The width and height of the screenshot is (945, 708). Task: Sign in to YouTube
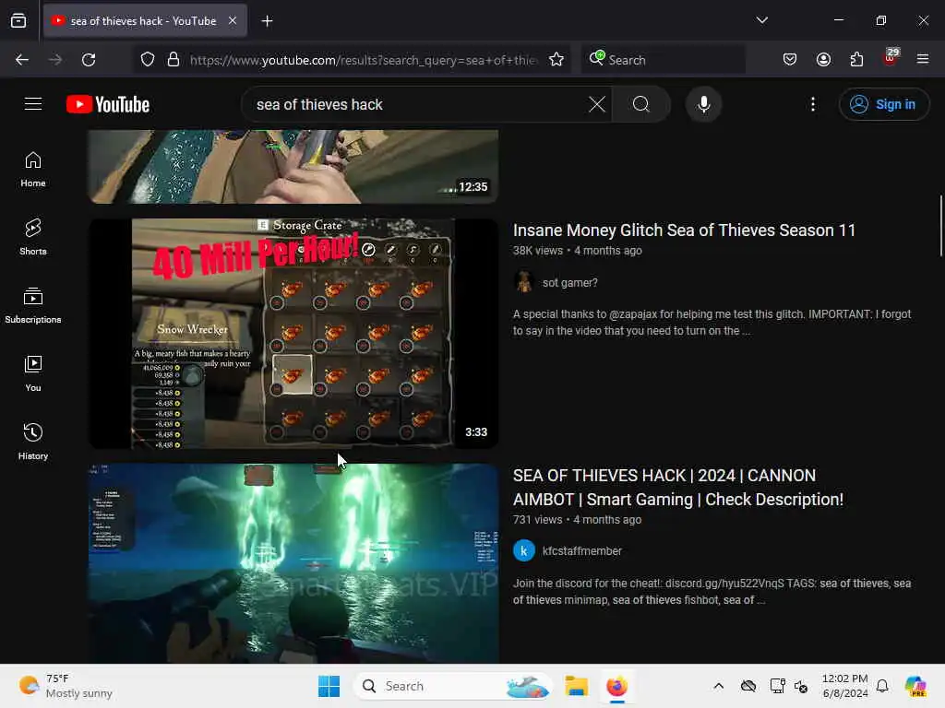point(884,104)
